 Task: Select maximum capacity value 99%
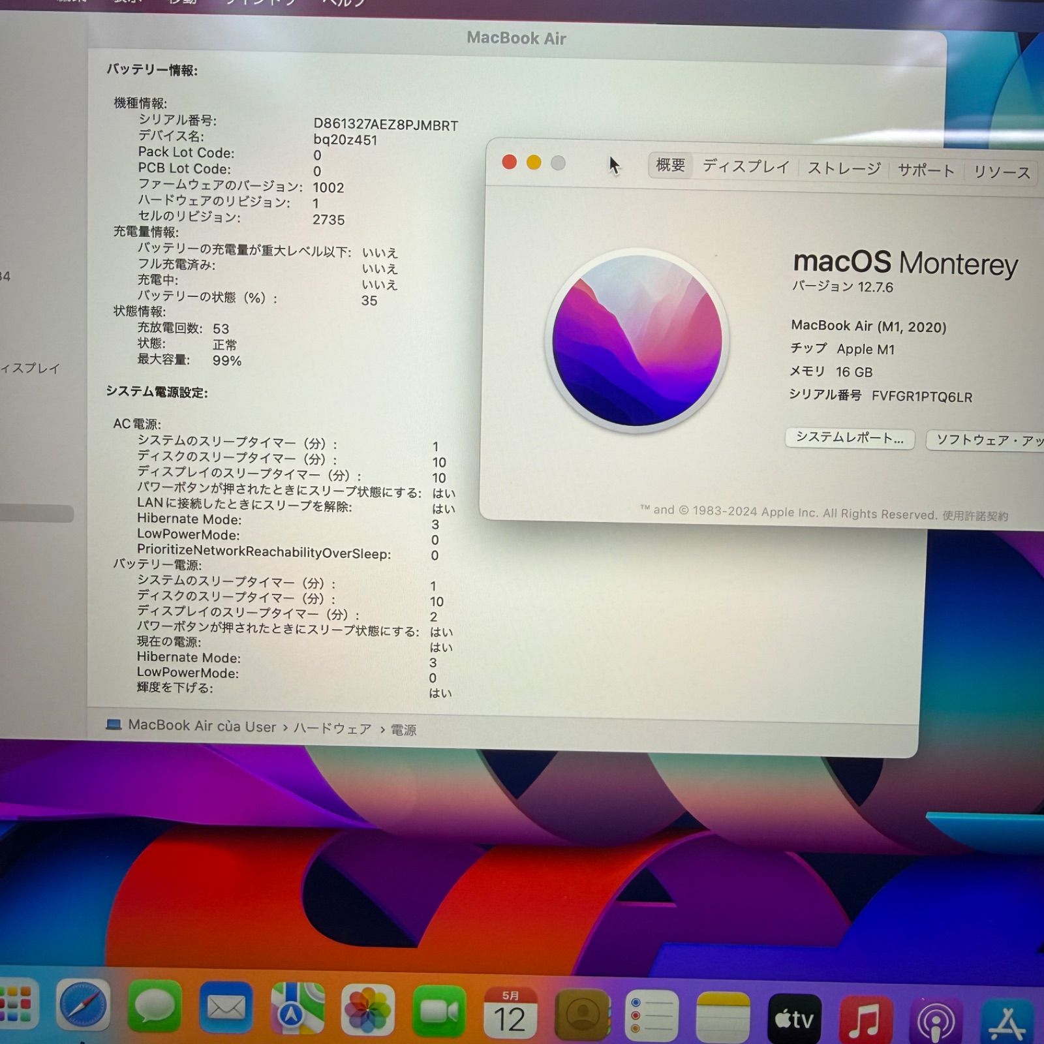point(227,360)
